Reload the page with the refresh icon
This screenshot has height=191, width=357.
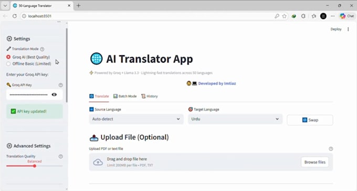[15, 16]
